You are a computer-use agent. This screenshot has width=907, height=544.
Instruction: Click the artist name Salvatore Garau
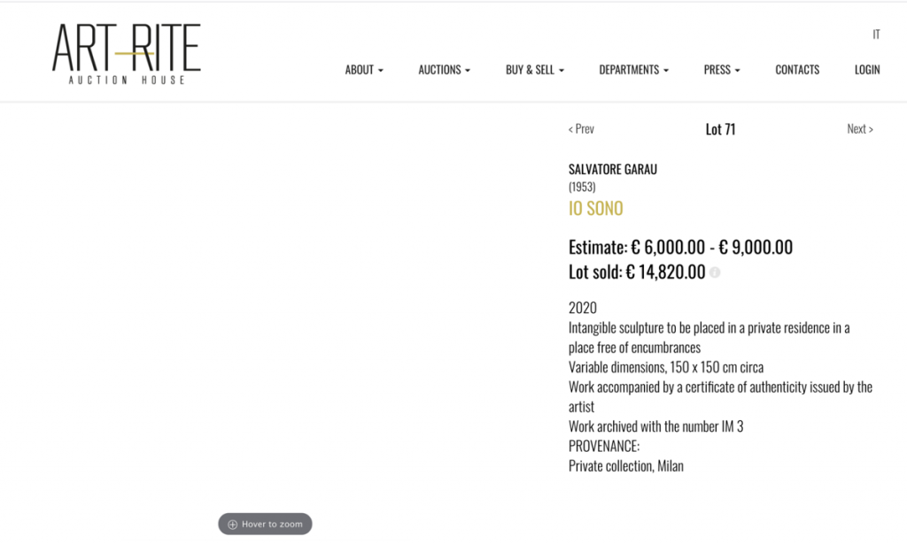coord(613,169)
